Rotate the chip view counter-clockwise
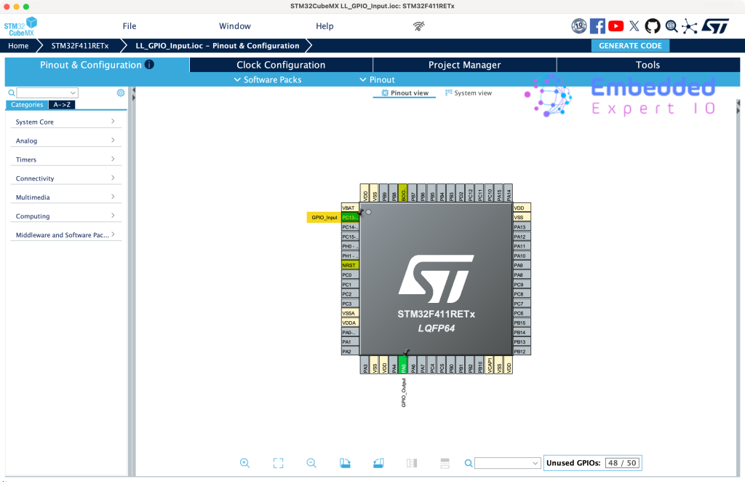Viewport: 745px width, 482px height. click(378, 463)
